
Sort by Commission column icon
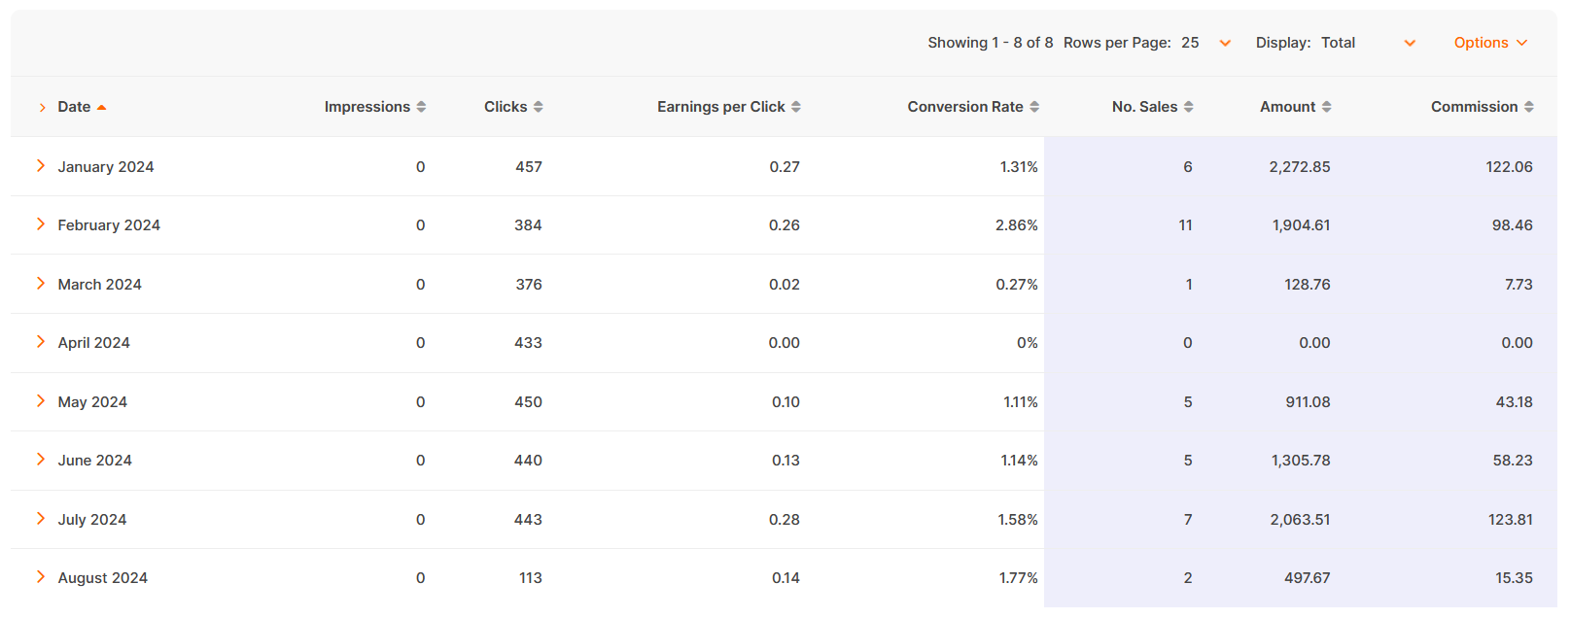(1529, 107)
